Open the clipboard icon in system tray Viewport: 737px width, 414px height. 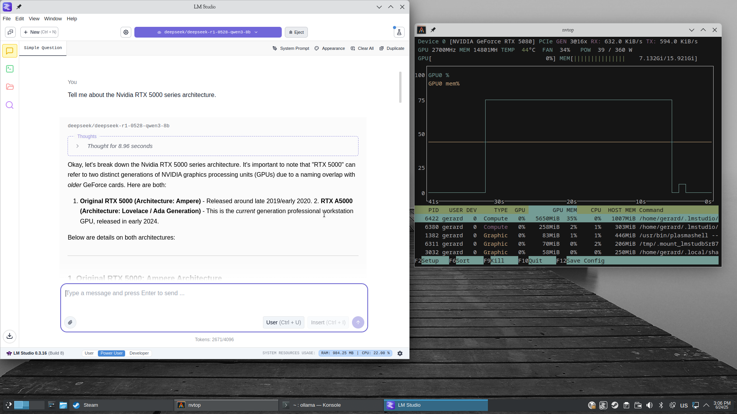tap(626, 405)
